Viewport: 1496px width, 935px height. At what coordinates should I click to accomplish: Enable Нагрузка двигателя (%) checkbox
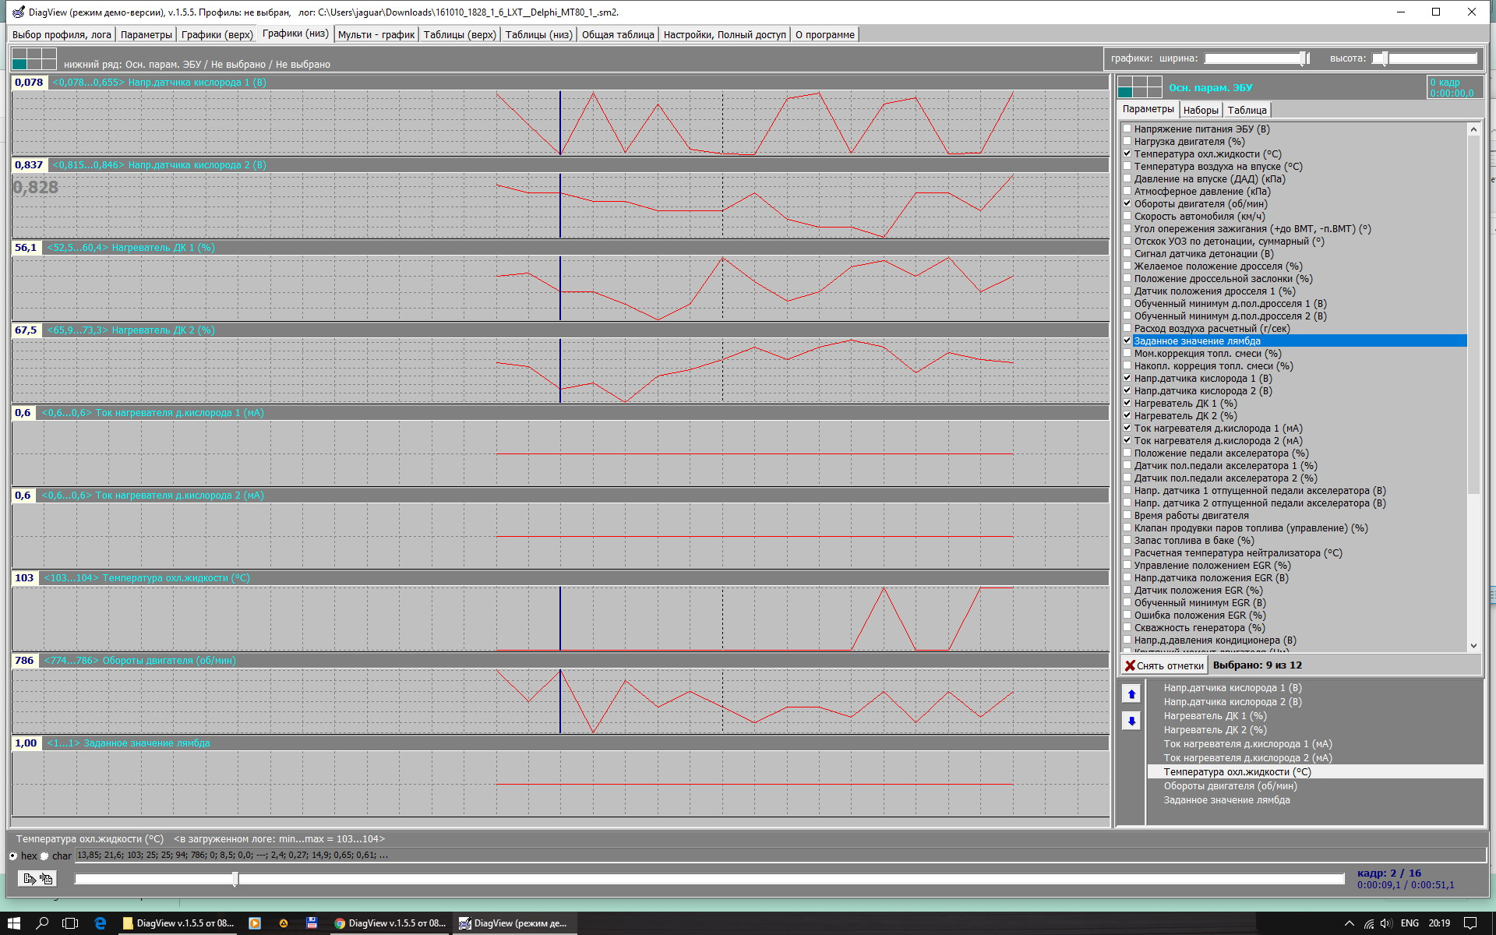coord(1127,142)
